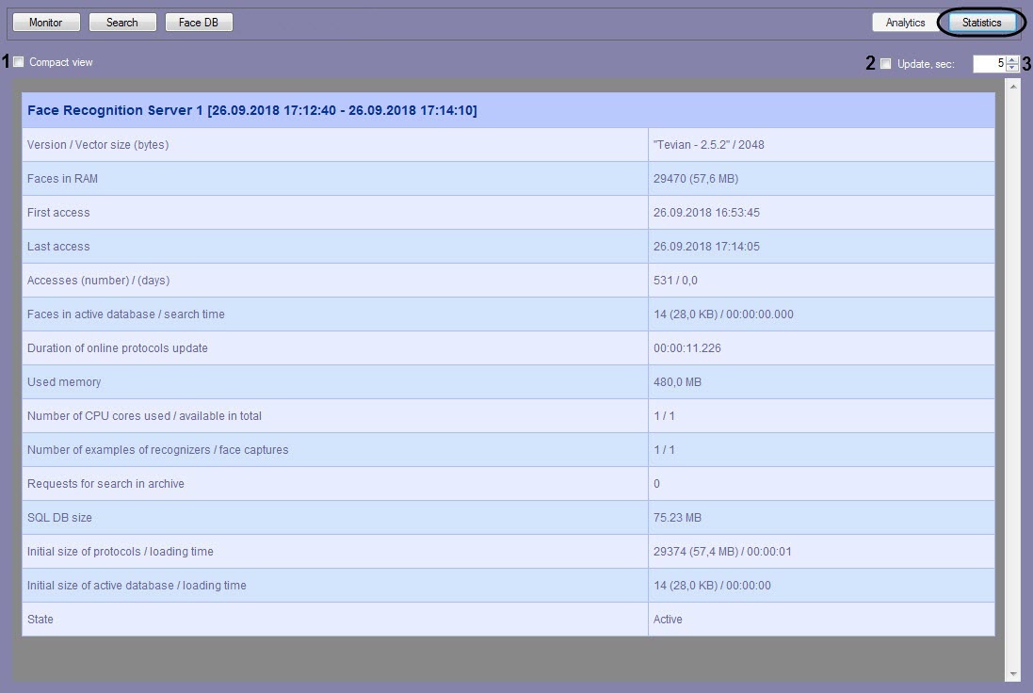Screen dimensions: 1033x693
Task: Open the Monitor view
Action: (x=45, y=23)
